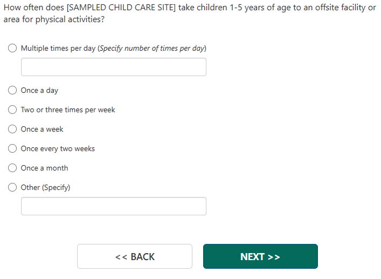Go back with the '<< BACK' button
This screenshot has width=381, height=279.
134,256
